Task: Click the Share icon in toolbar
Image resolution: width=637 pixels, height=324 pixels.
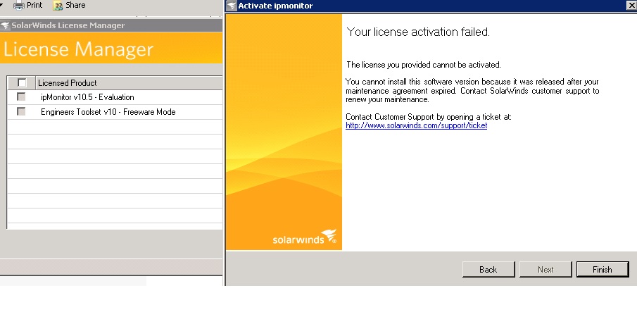Action: pos(58,6)
